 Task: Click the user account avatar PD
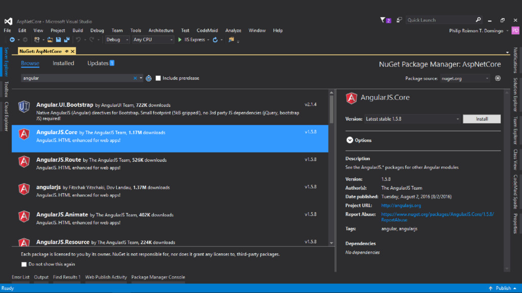(x=515, y=31)
